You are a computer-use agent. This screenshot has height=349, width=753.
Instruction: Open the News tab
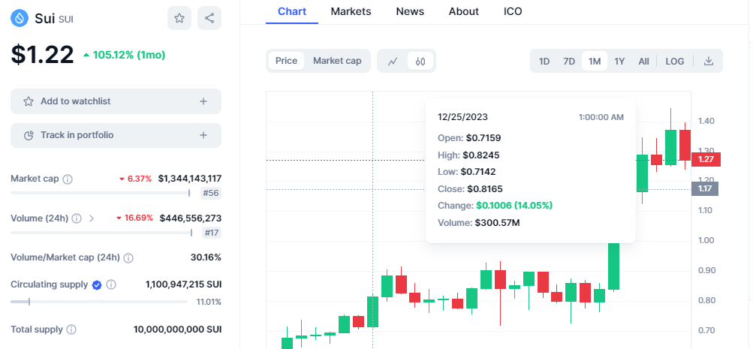(410, 11)
